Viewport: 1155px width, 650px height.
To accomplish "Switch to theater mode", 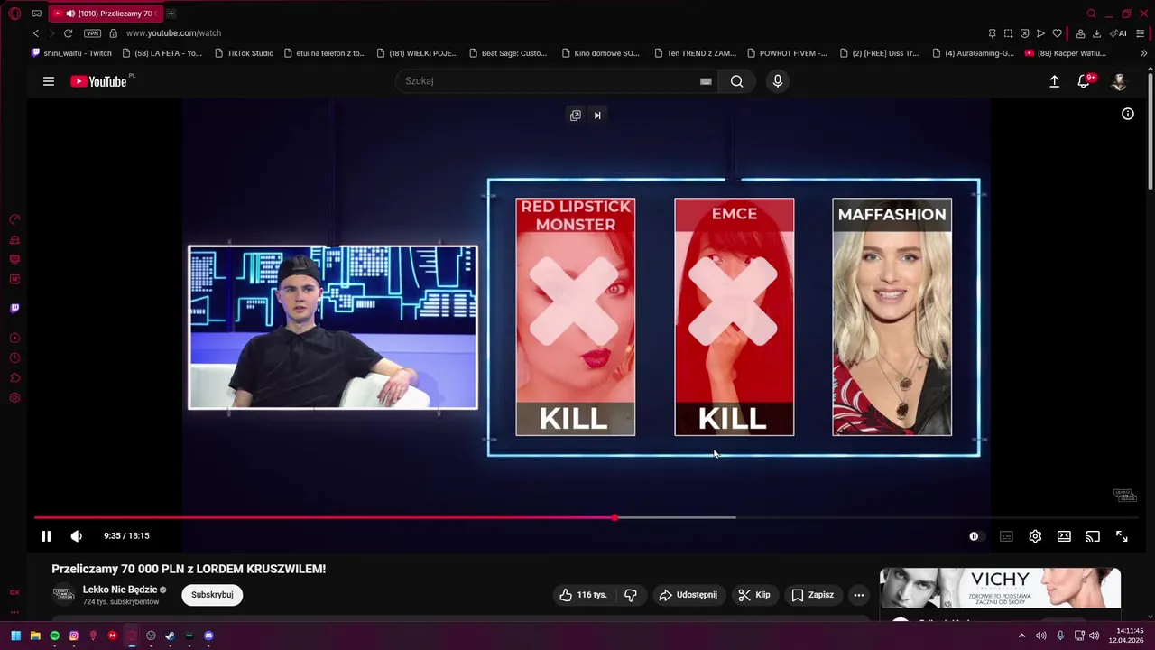I will 1064,536.
